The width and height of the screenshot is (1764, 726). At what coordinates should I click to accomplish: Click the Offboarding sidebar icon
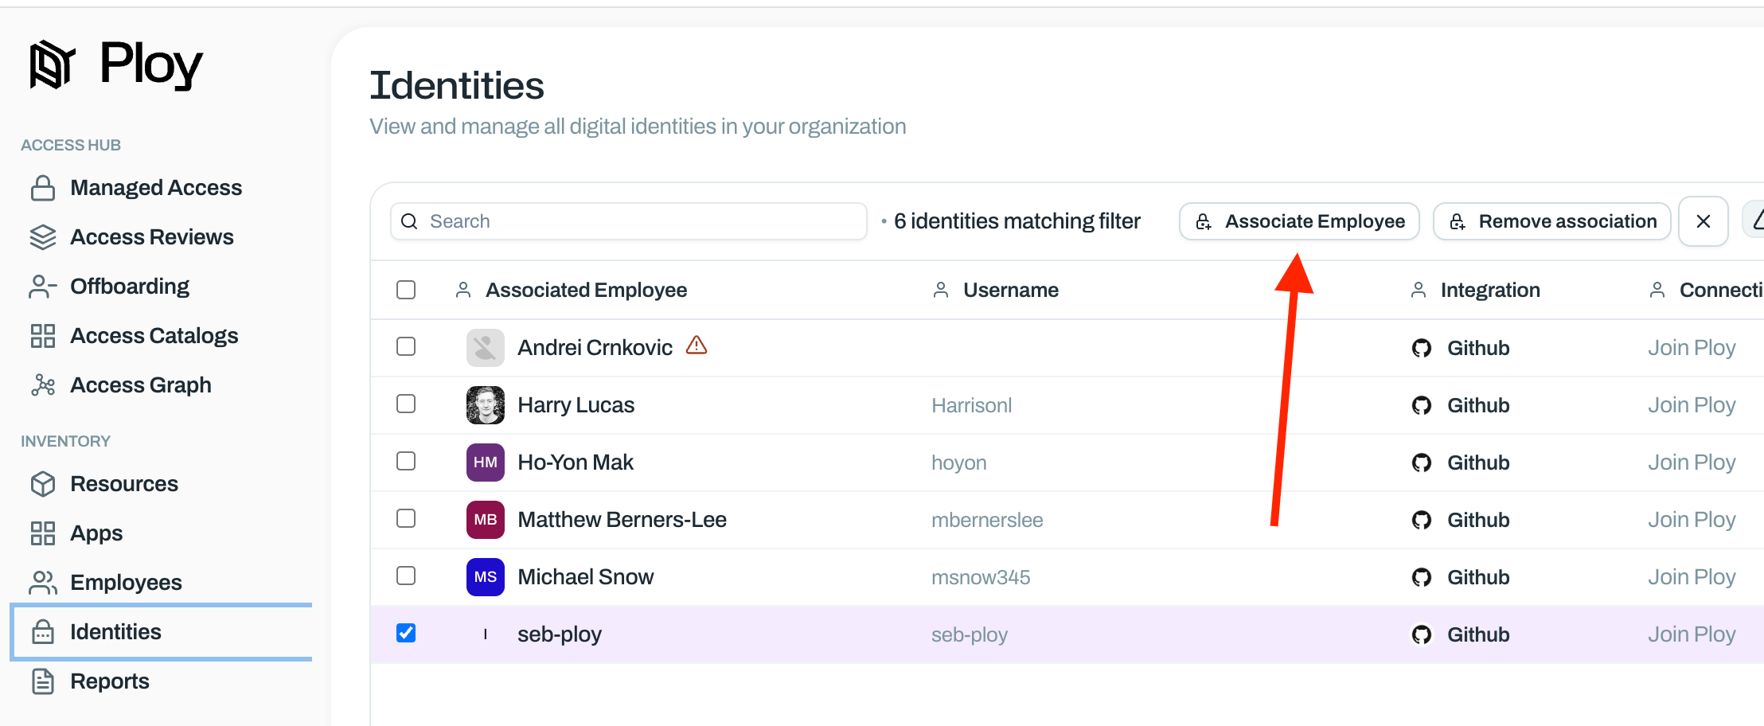(x=43, y=287)
